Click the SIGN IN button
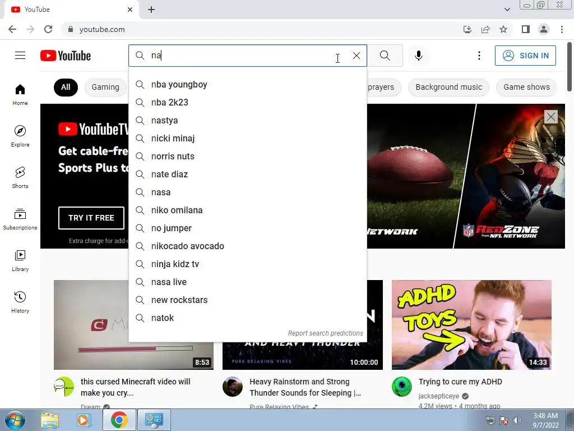The image size is (574, 431). pyautogui.click(x=525, y=56)
